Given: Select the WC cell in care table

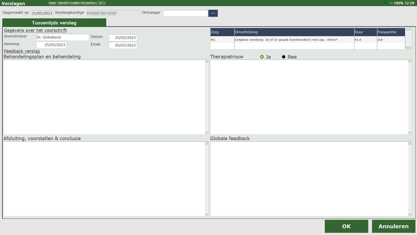Looking at the screenshot, I should coord(222,40).
